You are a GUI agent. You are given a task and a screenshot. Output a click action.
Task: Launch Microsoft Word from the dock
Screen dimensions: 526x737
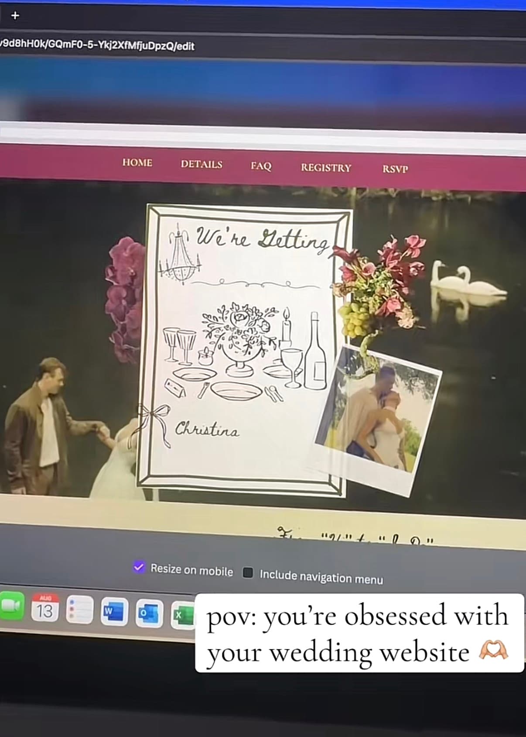[x=114, y=612]
